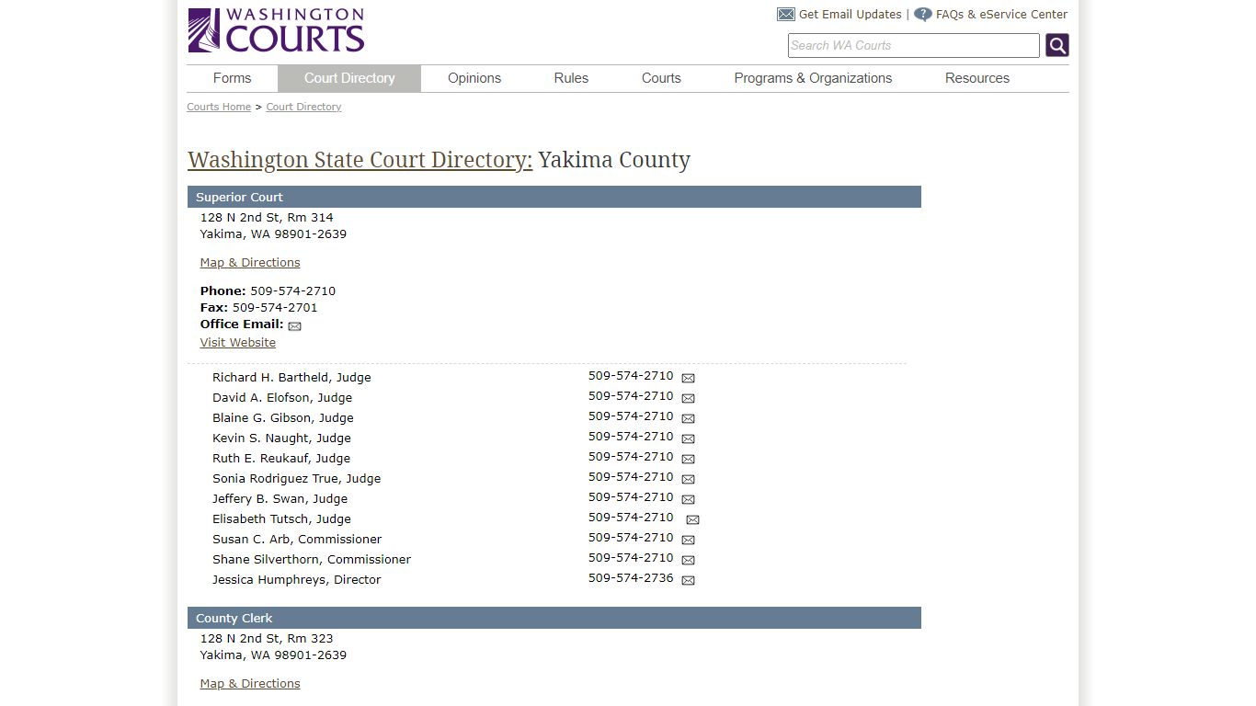Open Washington State Court Directory heading link
The width and height of the screenshot is (1256, 706).
point(360,160)
